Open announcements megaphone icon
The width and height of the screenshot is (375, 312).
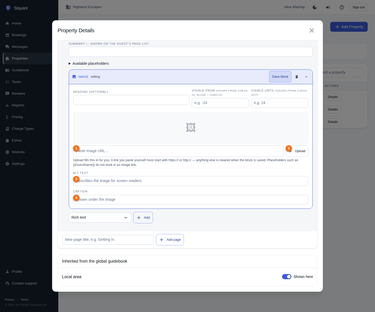point(328,7)
